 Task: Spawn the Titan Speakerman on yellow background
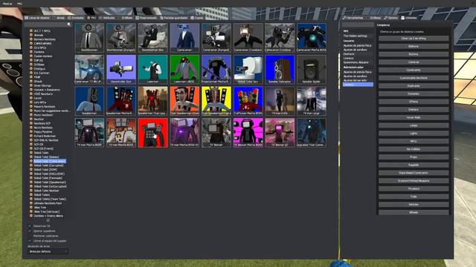(x=216, y=101)
